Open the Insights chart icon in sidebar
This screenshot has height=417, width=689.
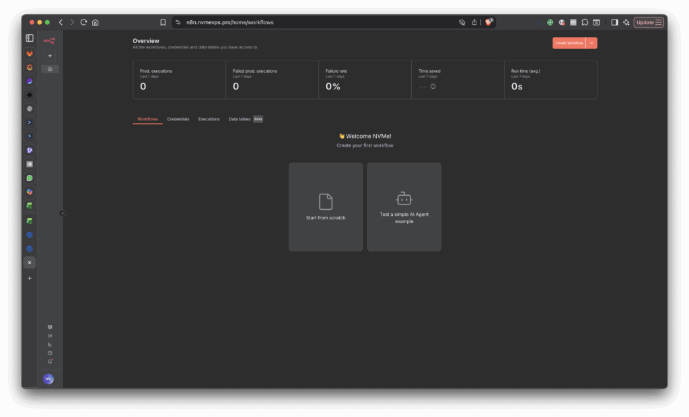(50, 344)
